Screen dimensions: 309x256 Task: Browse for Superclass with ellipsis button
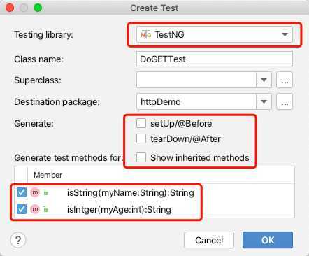285,80
